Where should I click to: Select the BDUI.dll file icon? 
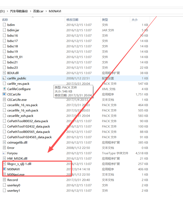[4, 73]
